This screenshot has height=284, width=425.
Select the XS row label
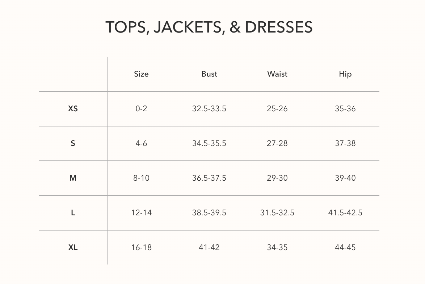pyautogui.click(x=73, y=108)
